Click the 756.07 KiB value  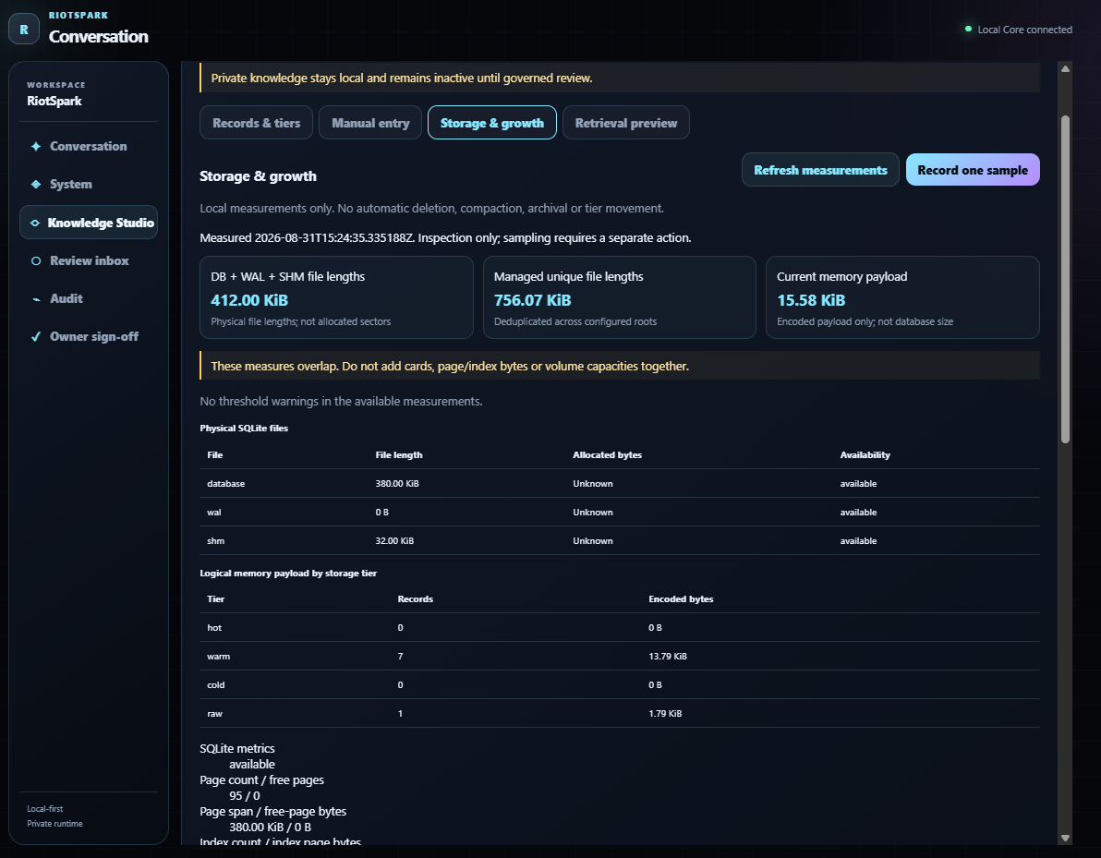(532, 300)
